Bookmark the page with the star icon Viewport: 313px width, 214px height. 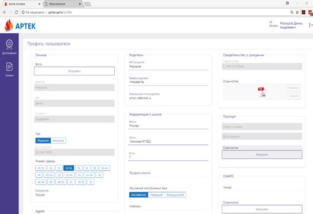(297, 12)
